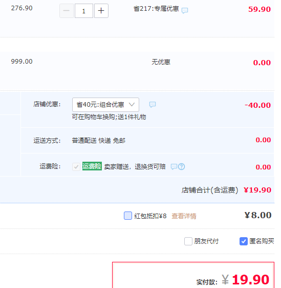Open the 查看详情 link
Image resolution: width=281 pixels, height=288 pixels.
pos(184,216)
